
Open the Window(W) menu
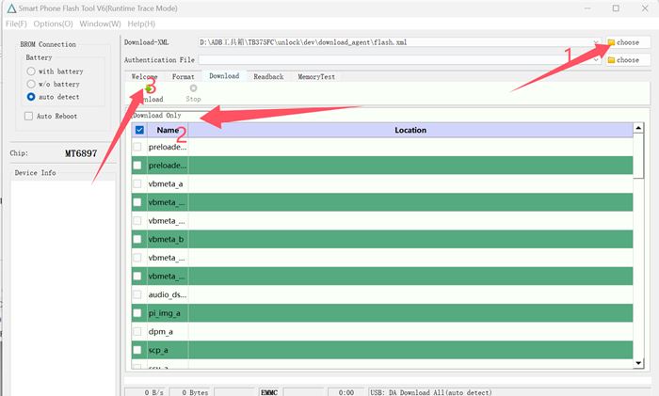coord(100,24)
